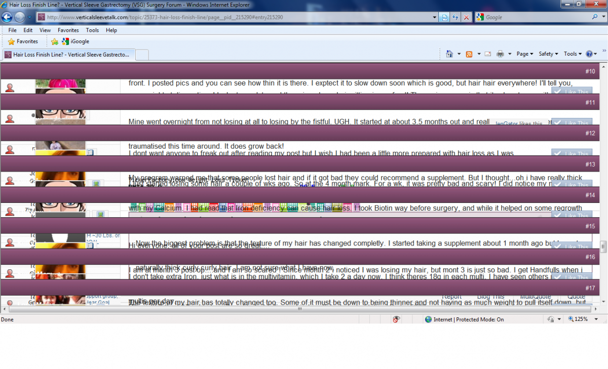
Task: Click the vertical scrollbar down arrow
Action: tap(603, 303)
